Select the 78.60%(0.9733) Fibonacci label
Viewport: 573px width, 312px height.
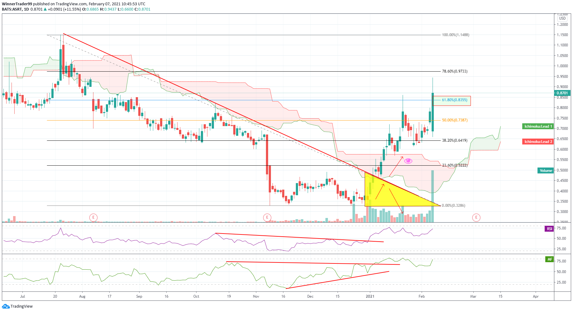click(x=455, y=71)
